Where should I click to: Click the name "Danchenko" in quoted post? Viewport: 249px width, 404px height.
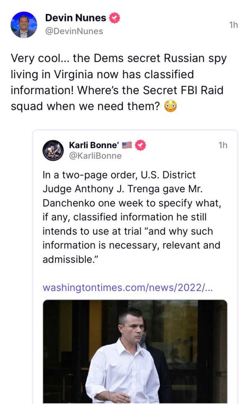pyautogui.click(x=68, y=203)
